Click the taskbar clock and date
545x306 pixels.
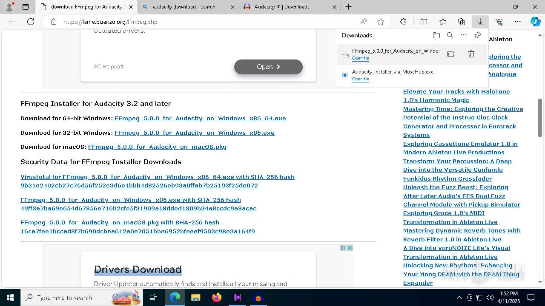click(508, 297)
